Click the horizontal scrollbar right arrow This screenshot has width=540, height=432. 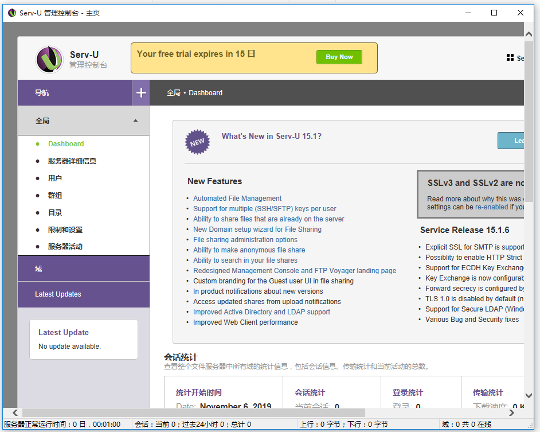click(x=512, y=412)
